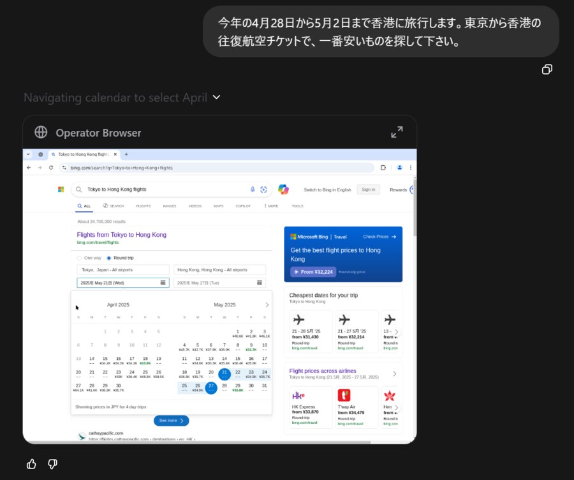Give the response a thumbs up
574x480 pixels.
31,464
